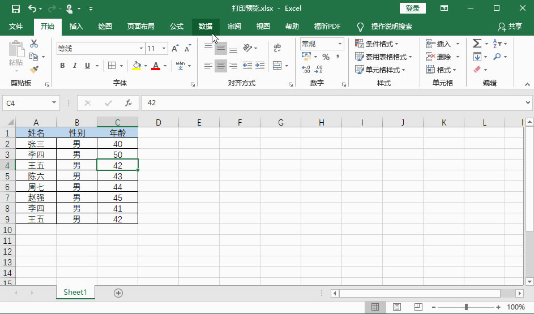Open 单元格样式 cell styles menu
This screenshot has height=314, width=534.
tap(380, 70)
